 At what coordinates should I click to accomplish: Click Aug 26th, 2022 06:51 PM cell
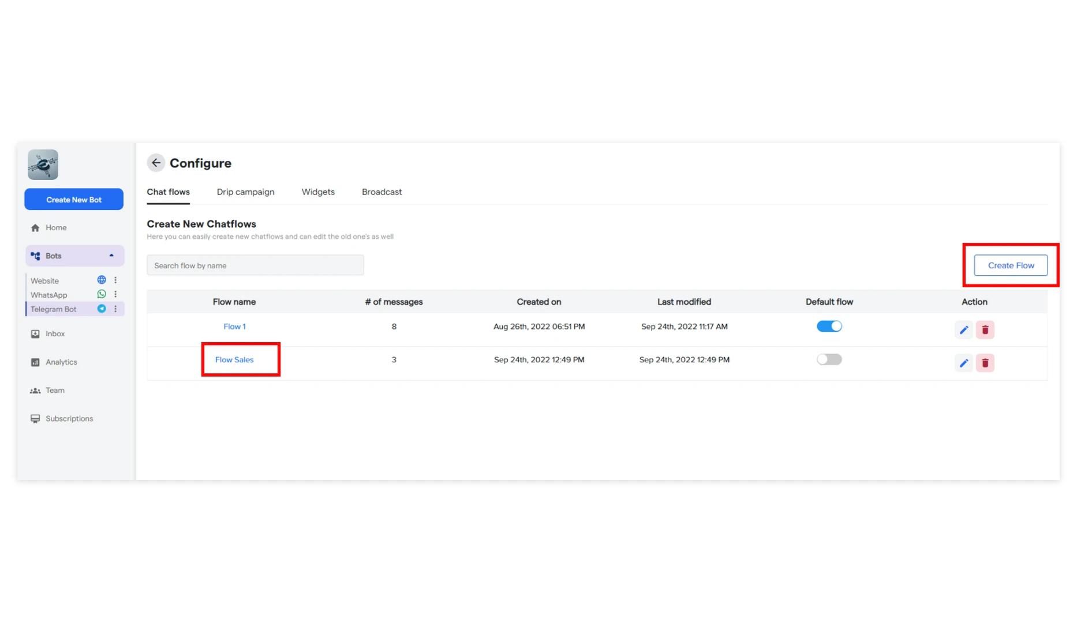click(539, 326)
